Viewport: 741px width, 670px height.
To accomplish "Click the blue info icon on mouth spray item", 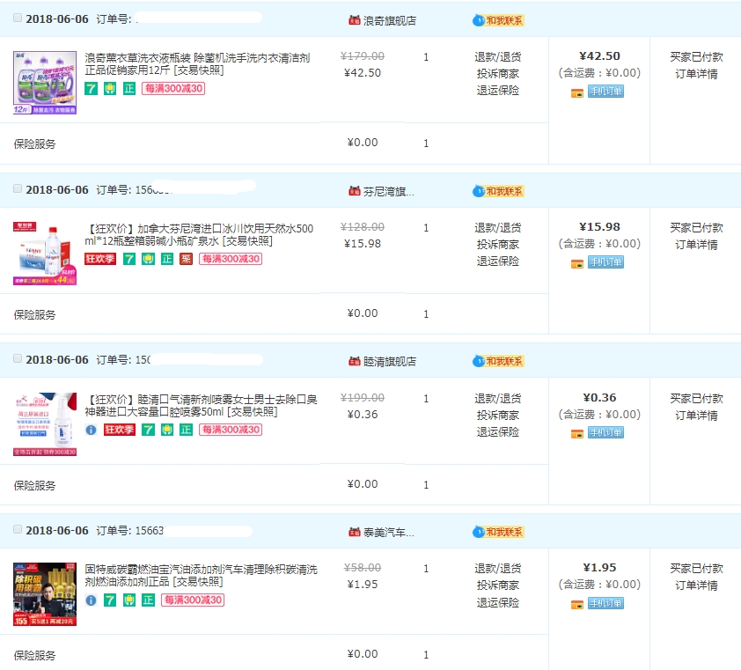I will (91, 430).
